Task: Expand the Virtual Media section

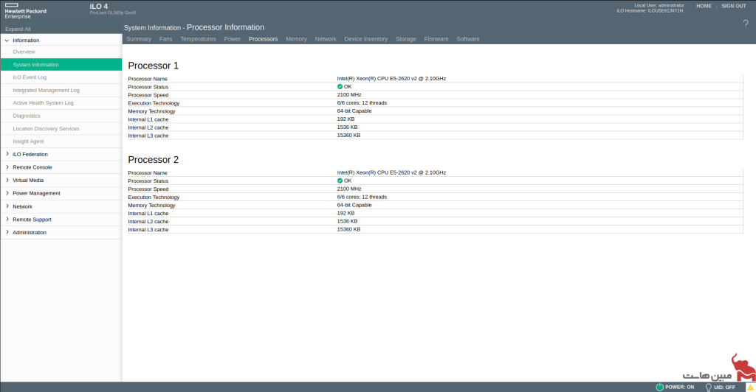Action: [x=7, y=180]
